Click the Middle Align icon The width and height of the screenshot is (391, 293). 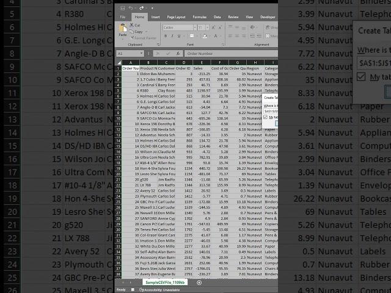[237, 27]
